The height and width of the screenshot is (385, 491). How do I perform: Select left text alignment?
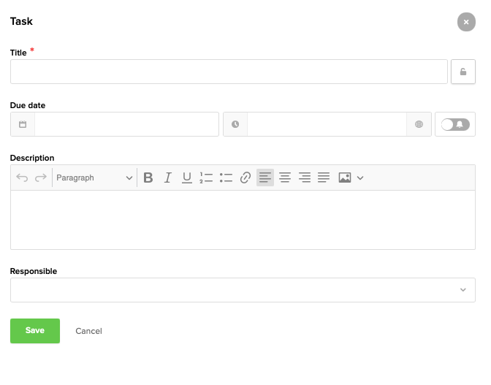tap(265, 178)
